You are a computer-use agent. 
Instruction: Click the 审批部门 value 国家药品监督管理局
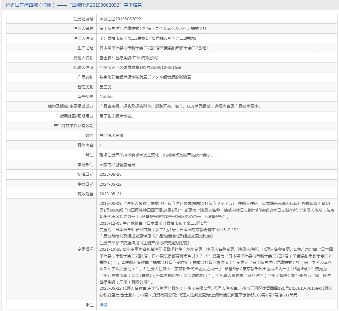point(117,165)
